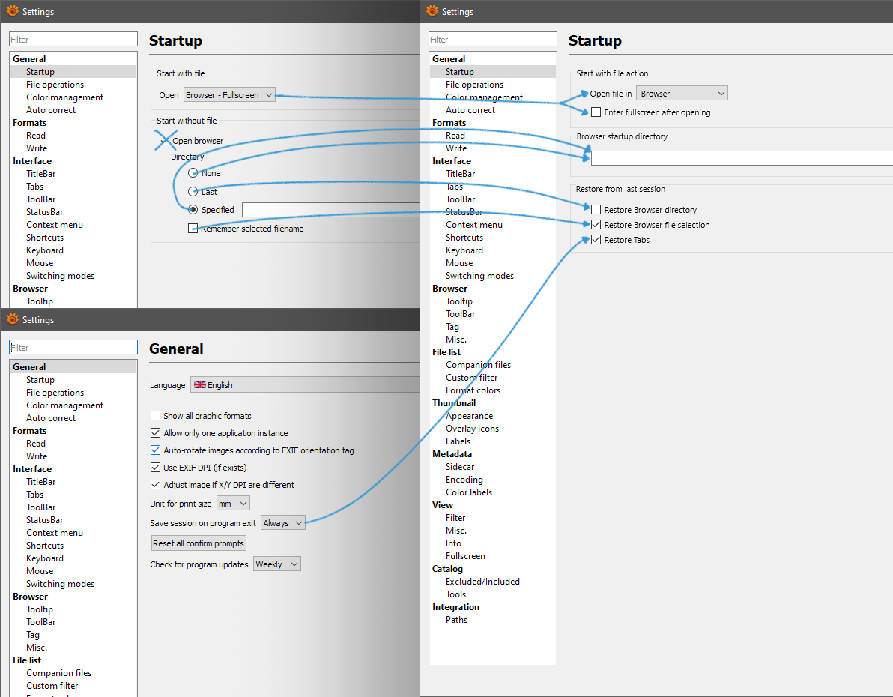Image resolution: width=893 pixels, height=697 pixels.
Task: Click XnView logo in title bar above General page
Action: (13, 319)
